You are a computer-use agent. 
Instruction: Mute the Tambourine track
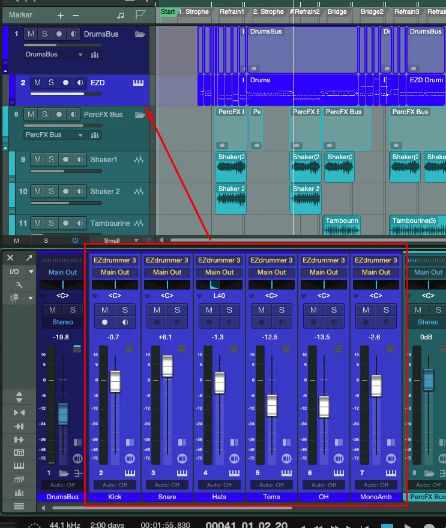[37, 223]
